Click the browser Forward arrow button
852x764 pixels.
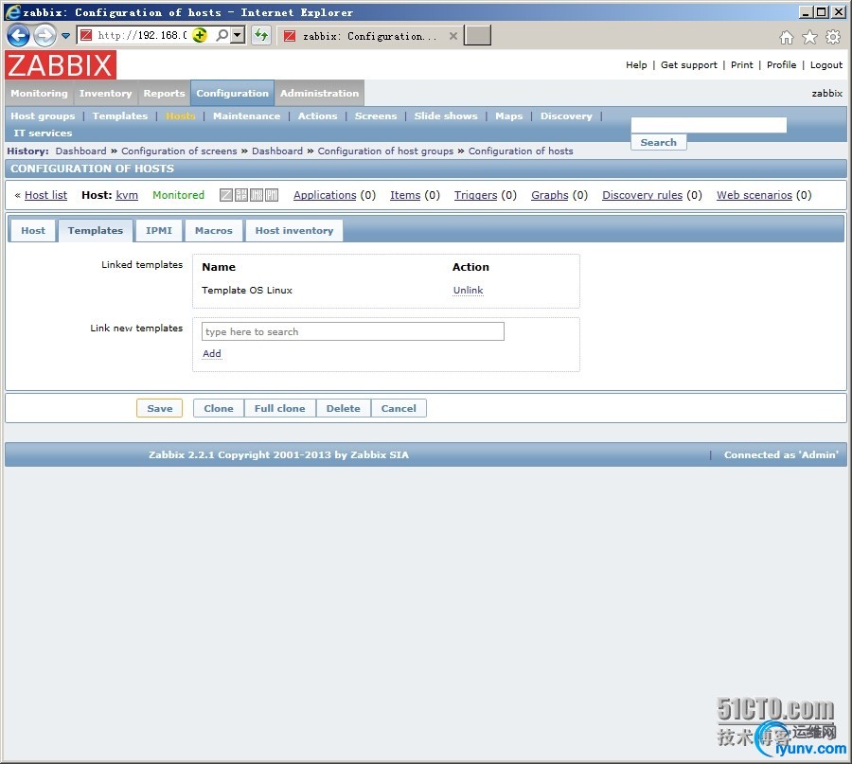tap(44, 36)
